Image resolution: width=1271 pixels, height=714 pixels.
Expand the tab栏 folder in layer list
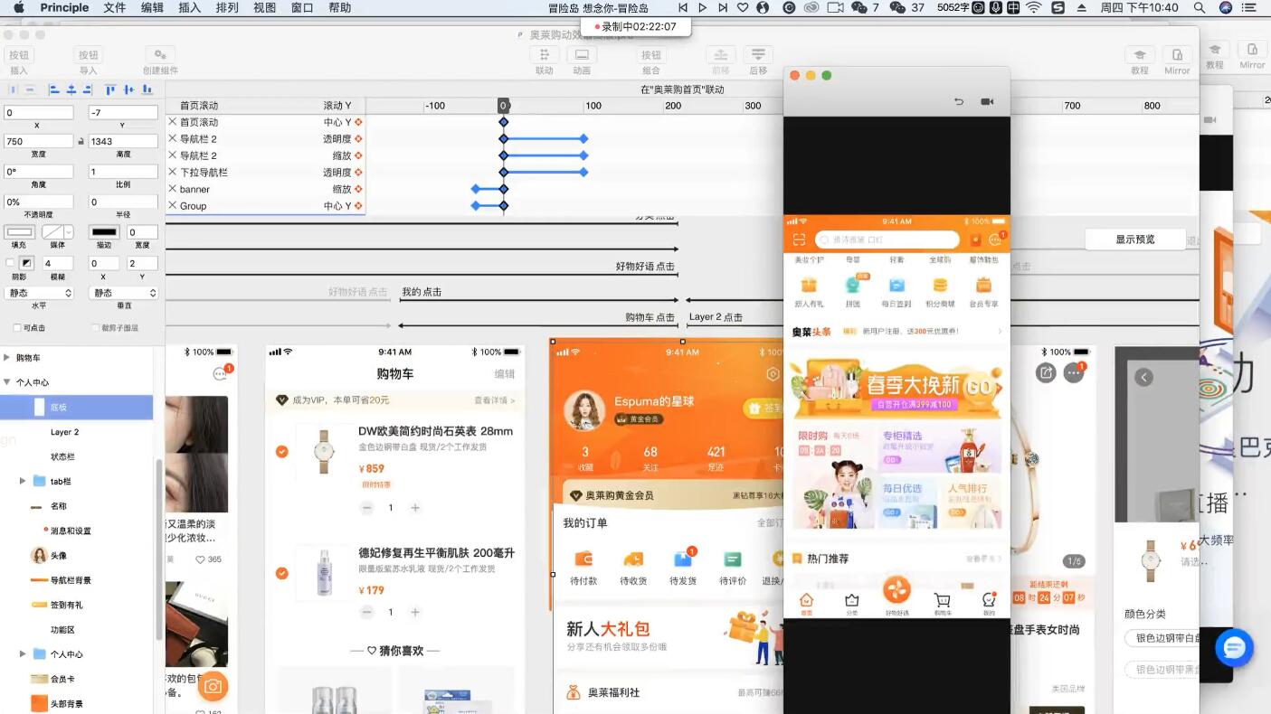click(x=23, y=482)
